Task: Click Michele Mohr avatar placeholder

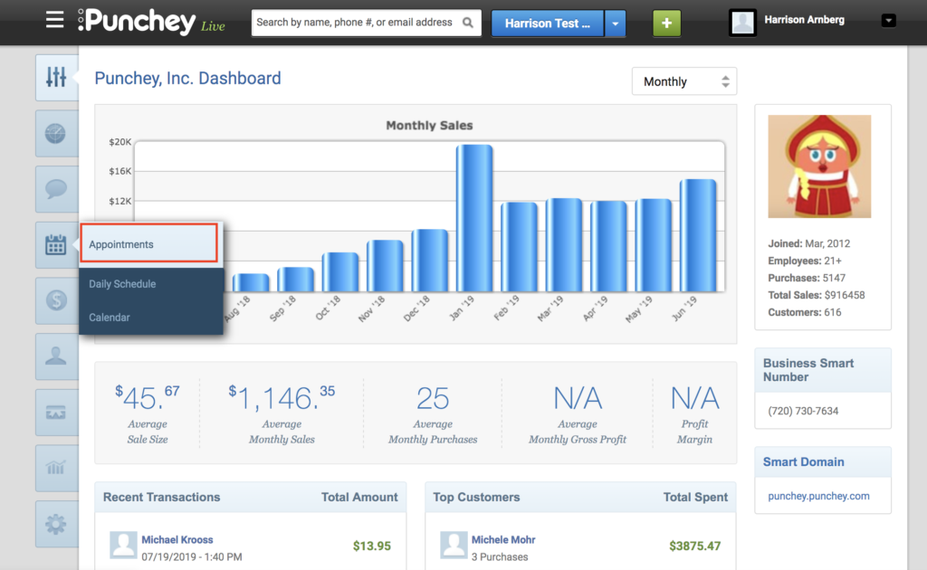Action: pos(454,545)
